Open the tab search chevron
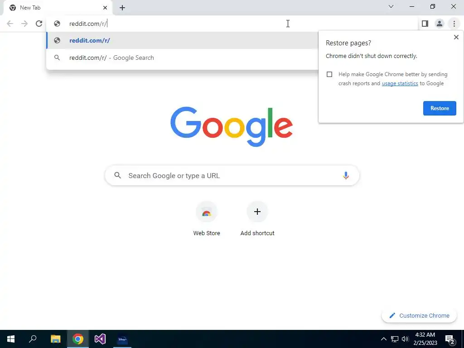 pos(391,6)
